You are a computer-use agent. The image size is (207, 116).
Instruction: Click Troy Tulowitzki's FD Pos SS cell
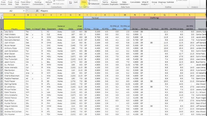point(87,59)
